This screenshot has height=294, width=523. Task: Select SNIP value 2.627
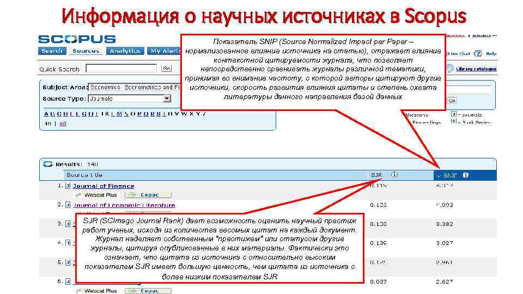(x=445, y=281)
